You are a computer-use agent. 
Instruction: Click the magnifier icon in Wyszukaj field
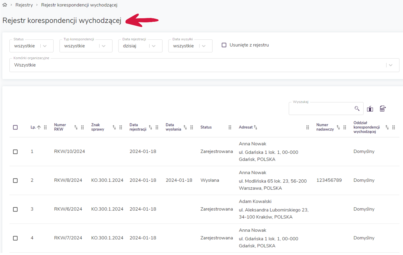pyautogui.click(x=357, y=109)
